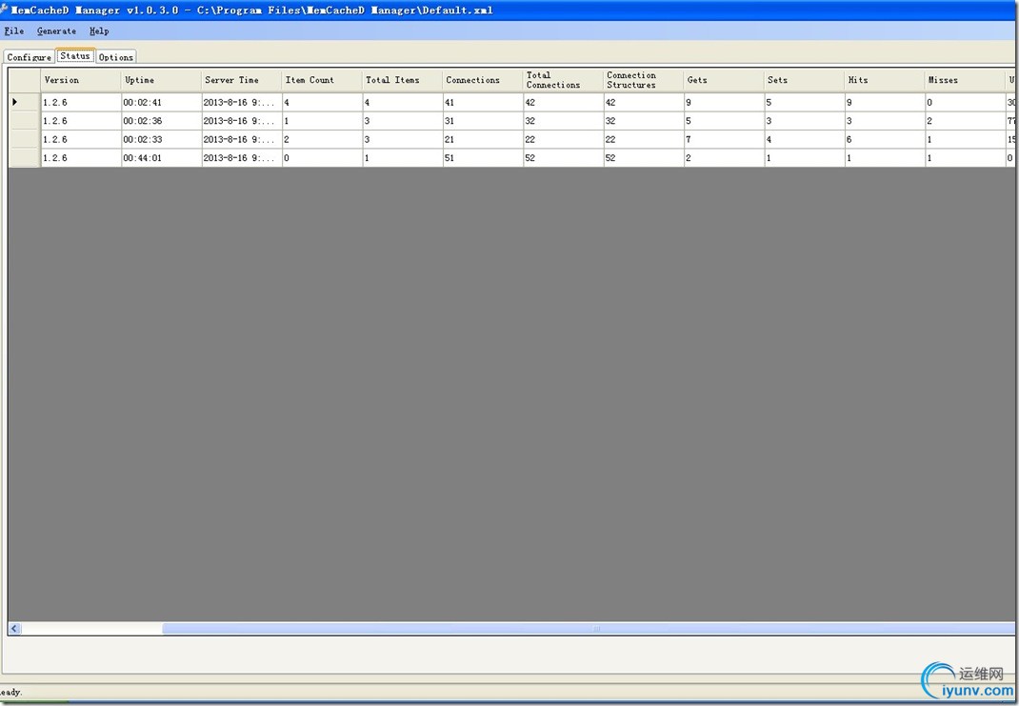Click the Ready status bar text
This screenshot has height=706, width=1019.
pos(10,693)
